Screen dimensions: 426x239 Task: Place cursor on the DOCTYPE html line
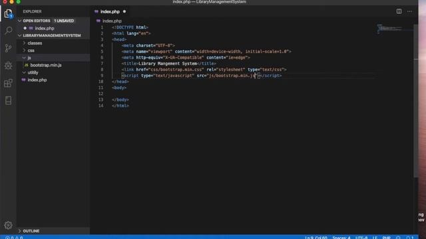(x=130, y=27)
